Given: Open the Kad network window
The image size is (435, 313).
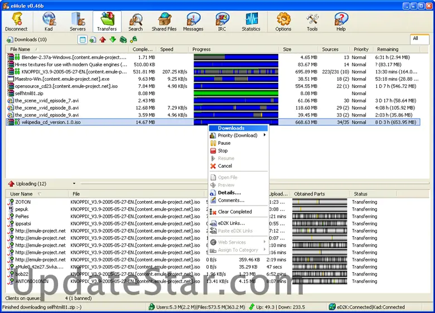Looking at the screenshot, I should click(49, 22).
